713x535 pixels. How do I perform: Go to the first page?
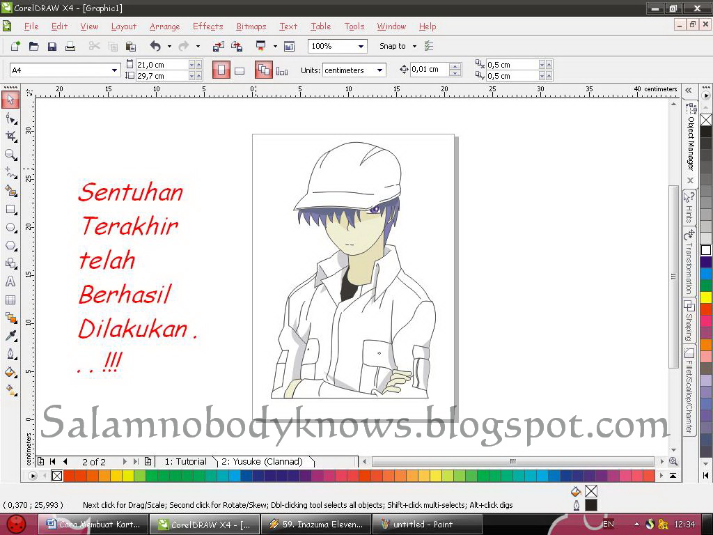coord(52,461)
